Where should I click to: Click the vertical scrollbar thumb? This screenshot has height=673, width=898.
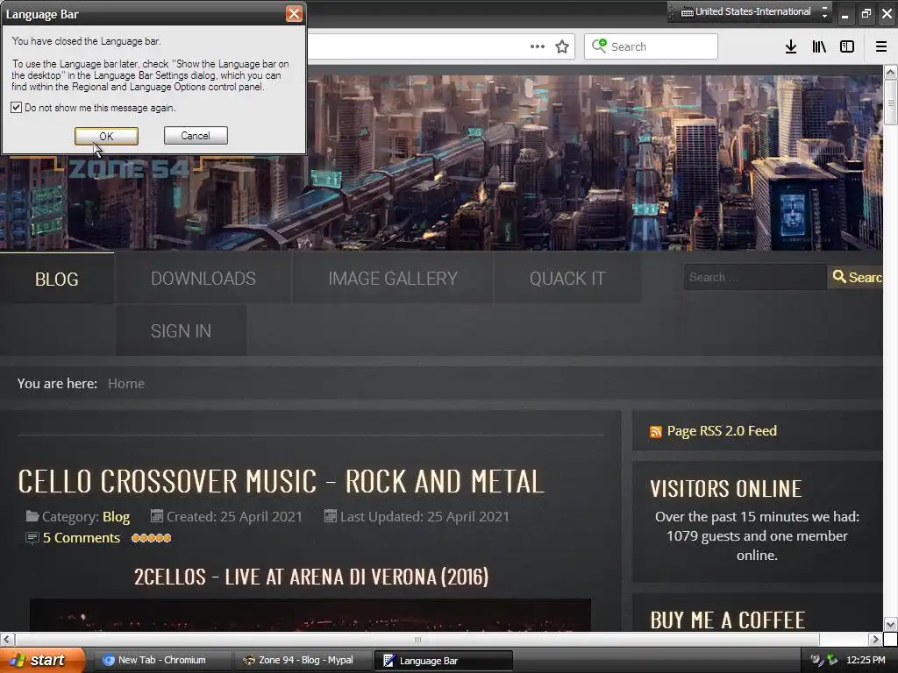click(x=890, y=103)
